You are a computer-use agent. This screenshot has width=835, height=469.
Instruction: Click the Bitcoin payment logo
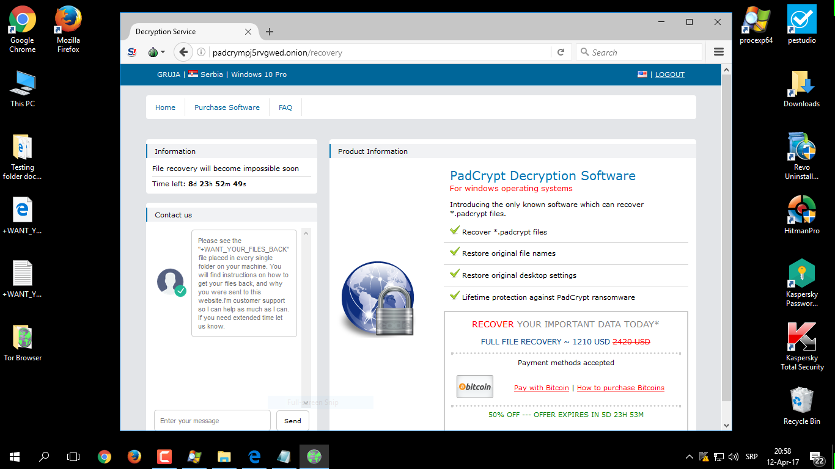(x=475, y=387)
